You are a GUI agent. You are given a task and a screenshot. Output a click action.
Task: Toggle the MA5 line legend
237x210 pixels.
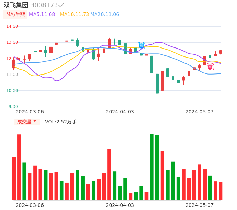pos(42,15)
